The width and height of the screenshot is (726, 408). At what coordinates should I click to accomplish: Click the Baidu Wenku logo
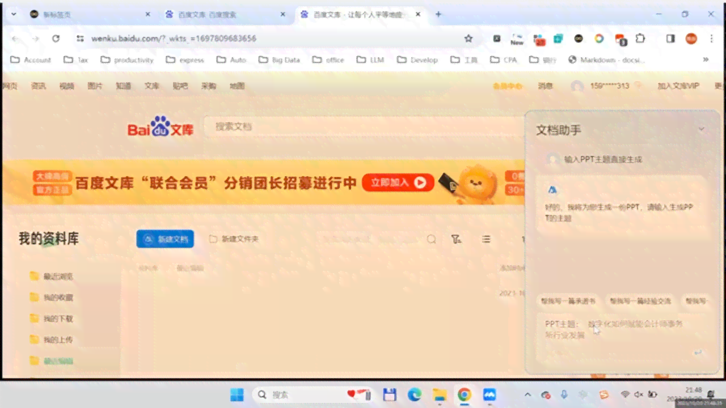click(161, 127)
